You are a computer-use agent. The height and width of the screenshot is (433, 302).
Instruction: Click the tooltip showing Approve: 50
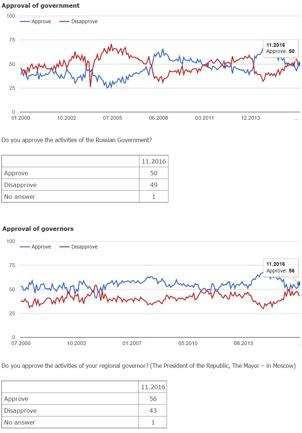[x=280, y=48]
